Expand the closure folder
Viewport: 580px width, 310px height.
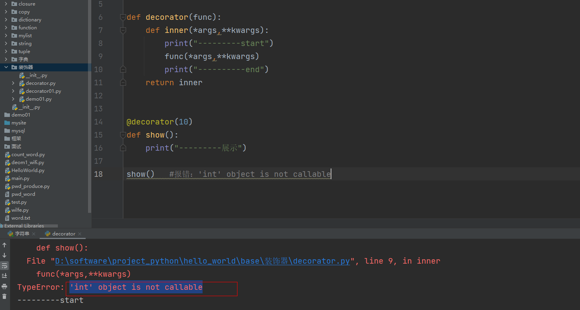click(x=6, y=4)
